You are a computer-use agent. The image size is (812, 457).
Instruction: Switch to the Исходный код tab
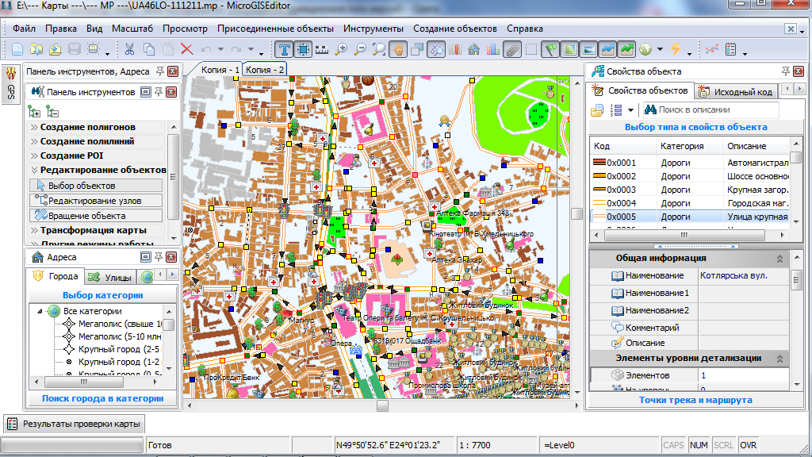point(737,92)
